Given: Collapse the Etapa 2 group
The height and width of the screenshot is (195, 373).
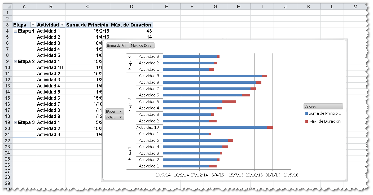Looking at the screenshot, I should (15, 61).
